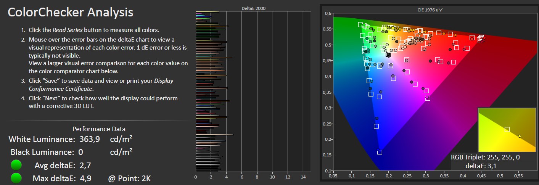Click the ColorChecker Analysis heading
This screenshot has width=539, height=185.
coord(71,12)
